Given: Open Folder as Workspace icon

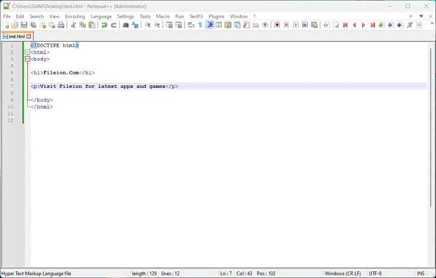Looking at the screenshot, I should pyautogui.click(x=256, y=25).
